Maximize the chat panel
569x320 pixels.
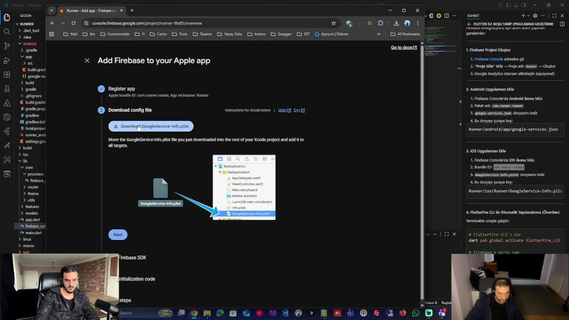(554, 16)
